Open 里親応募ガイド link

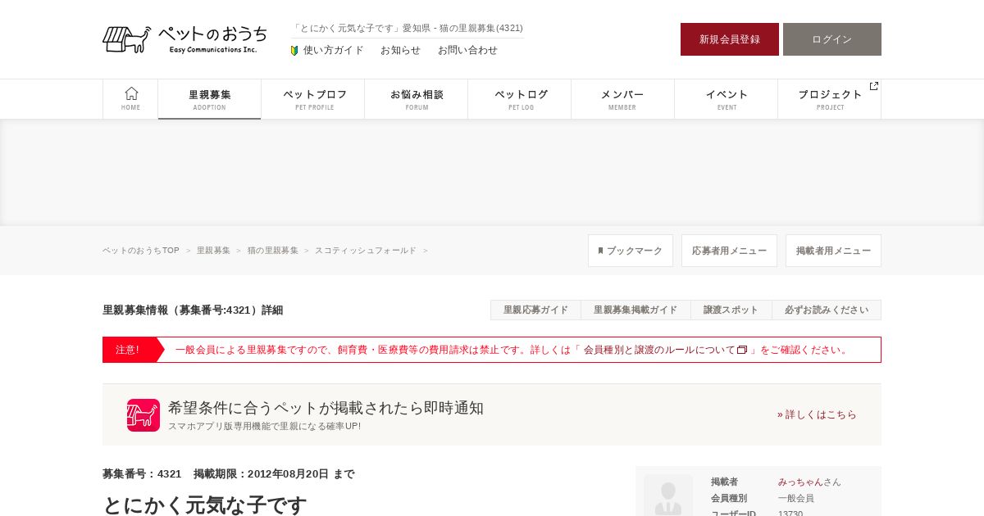[535, 310]
